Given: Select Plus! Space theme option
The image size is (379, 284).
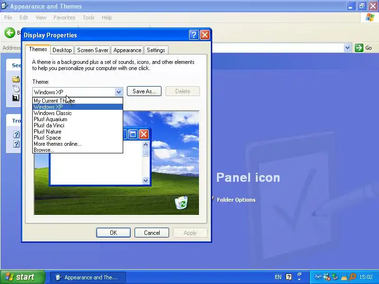Looking at the screenshot, I should (78, 138).
